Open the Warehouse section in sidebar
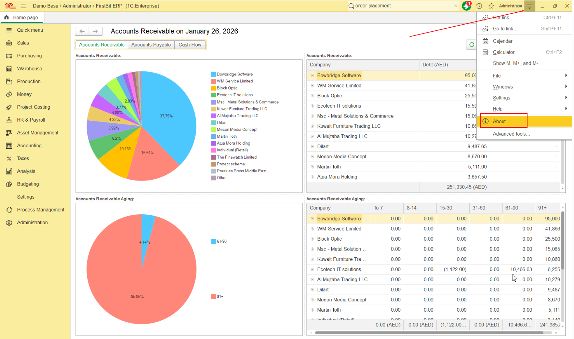574x339 pixels. click(x=29, y=69)
